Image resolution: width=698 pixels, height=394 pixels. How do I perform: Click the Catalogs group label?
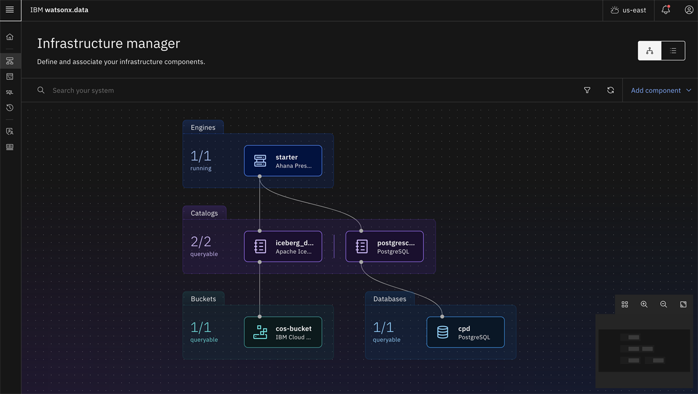pos(204,213)
